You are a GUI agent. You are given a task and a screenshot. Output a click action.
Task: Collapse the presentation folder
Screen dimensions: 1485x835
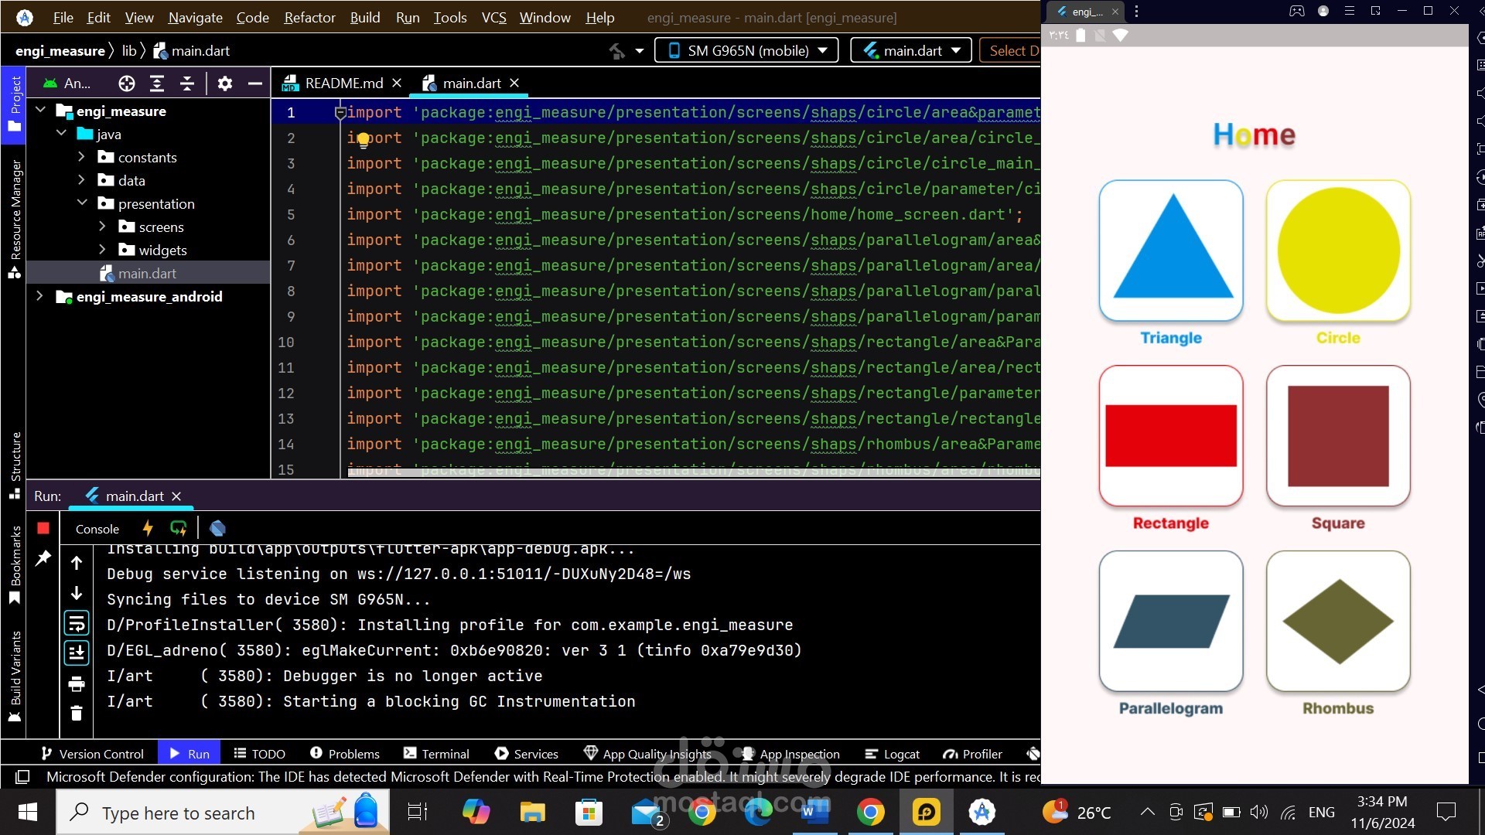[82, 203]
